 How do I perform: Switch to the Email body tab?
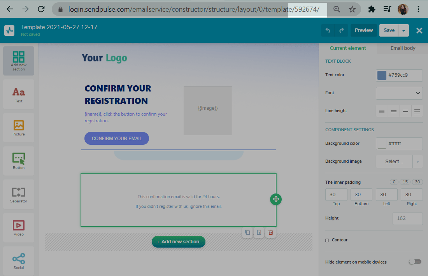click(403, 48)
